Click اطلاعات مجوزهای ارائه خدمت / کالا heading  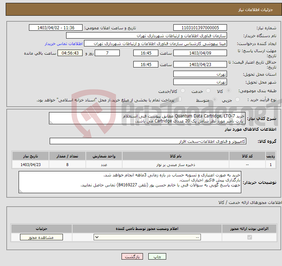pyautogui.click(x=250, y=202)
